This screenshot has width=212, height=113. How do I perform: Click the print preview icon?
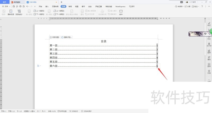[24, 6]
